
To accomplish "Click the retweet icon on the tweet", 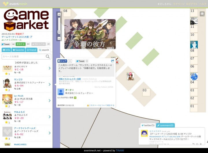I will pos(197,144).
